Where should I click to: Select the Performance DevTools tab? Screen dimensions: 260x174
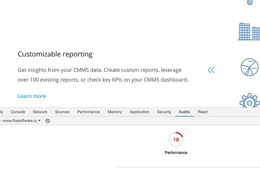(x=88, y=112)
